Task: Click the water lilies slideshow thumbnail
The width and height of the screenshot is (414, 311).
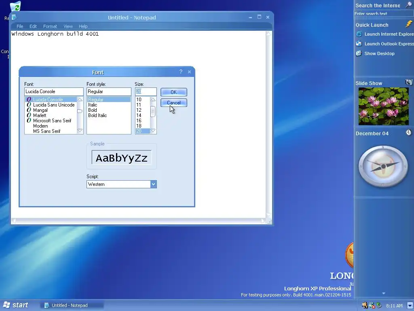Action: [383, 107]
